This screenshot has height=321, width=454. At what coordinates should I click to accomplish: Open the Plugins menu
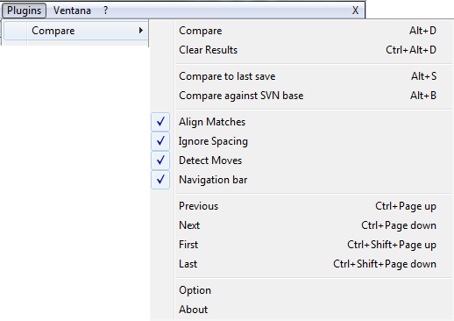coord(24,11)
